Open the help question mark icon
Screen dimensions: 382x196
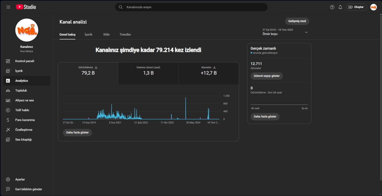tap(332, 7)
